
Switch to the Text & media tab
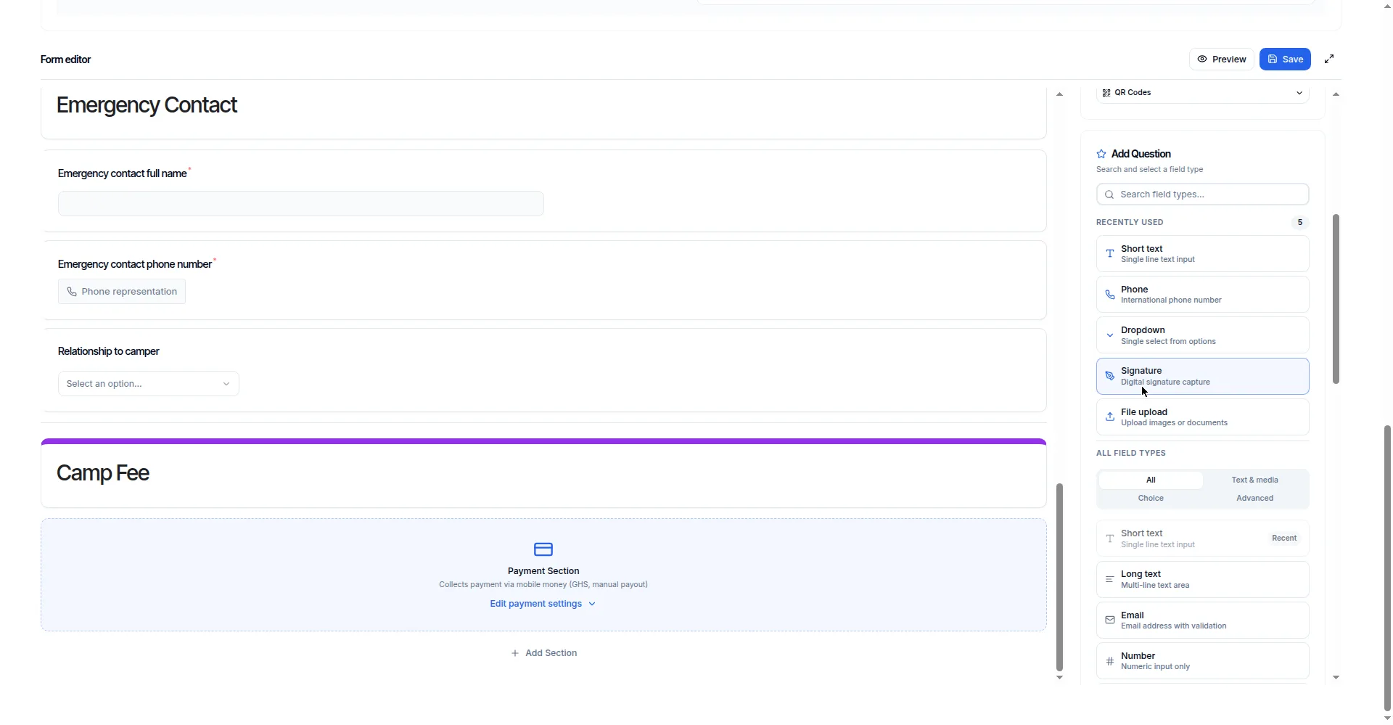click(1254, 480)
